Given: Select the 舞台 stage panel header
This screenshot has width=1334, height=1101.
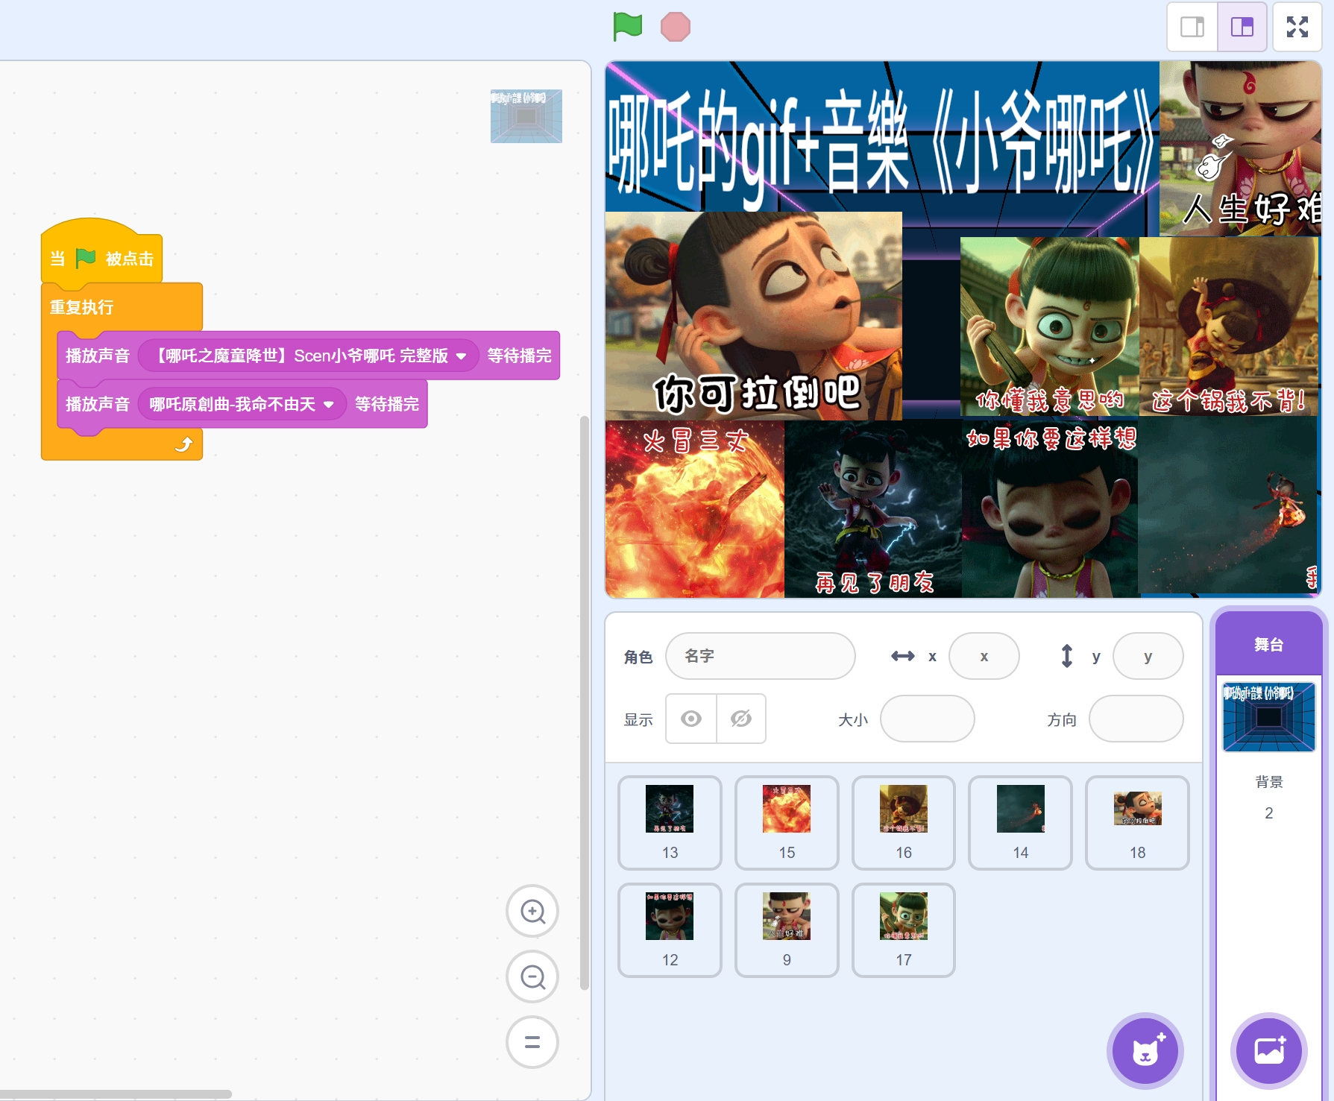Looking at the screenshot, I should pos(1268,645).
